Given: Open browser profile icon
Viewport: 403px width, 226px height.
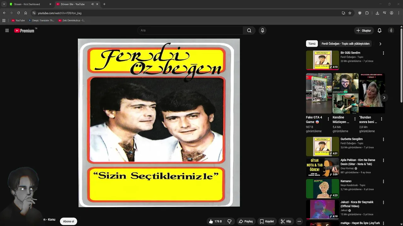Looking at the screenshot, I should tap(391, 13).
